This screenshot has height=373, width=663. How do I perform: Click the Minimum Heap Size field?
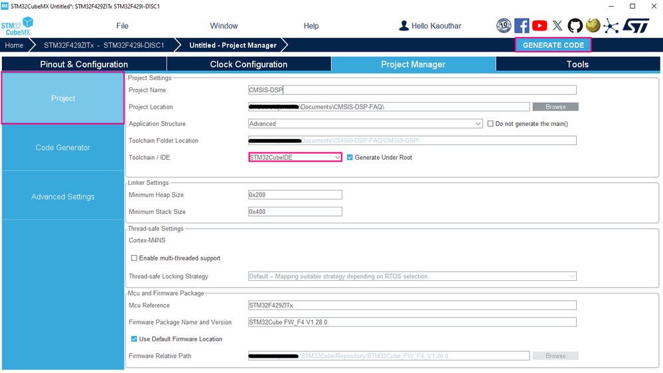coord(295,195)
